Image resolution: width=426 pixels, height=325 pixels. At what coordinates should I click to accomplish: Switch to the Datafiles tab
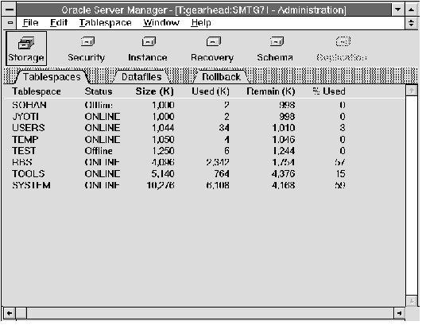tap(141, 77)
